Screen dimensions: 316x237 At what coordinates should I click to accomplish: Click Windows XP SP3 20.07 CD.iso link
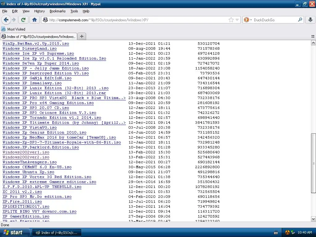click(x=36, y=108)
